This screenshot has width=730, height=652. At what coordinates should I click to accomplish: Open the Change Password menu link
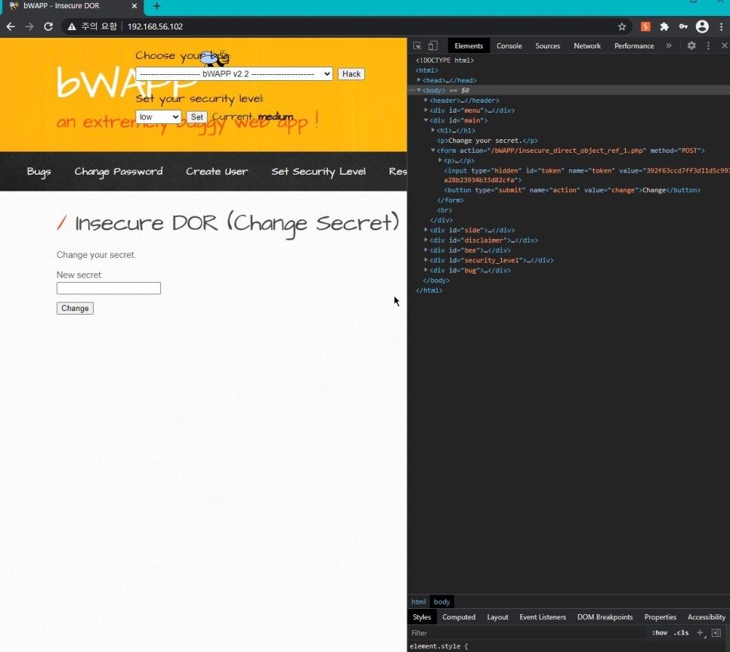coord(119,172)
